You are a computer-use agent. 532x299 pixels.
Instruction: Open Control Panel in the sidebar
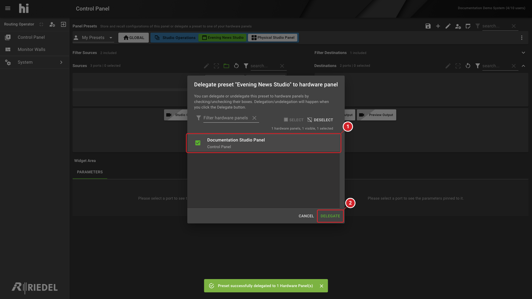click(x=35, y=37)
